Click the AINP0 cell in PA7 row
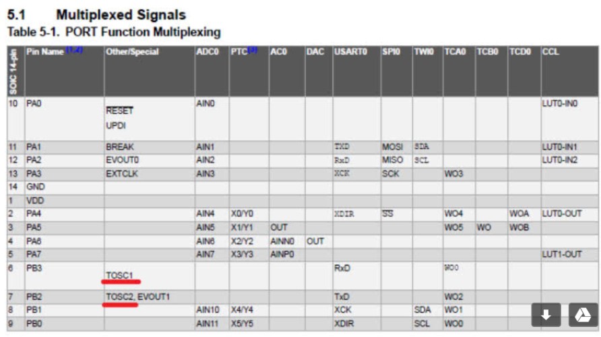The width and height of the screenshot is (601, 337). click(282, 254)
